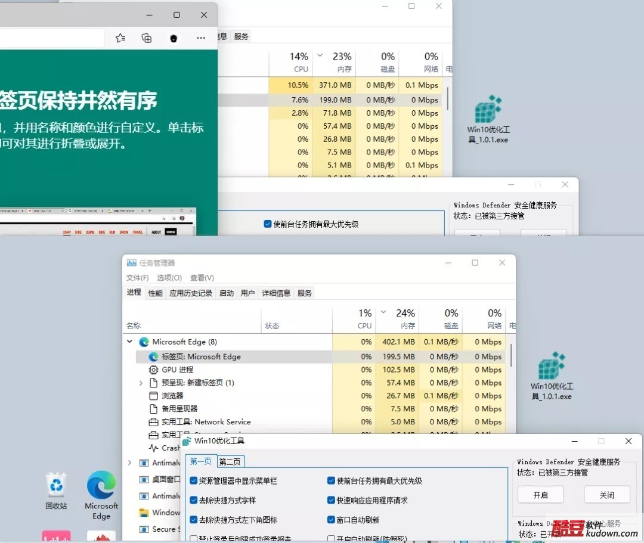Click the 预呈现: 新建标签页 page icon

[x=153, y=383]
